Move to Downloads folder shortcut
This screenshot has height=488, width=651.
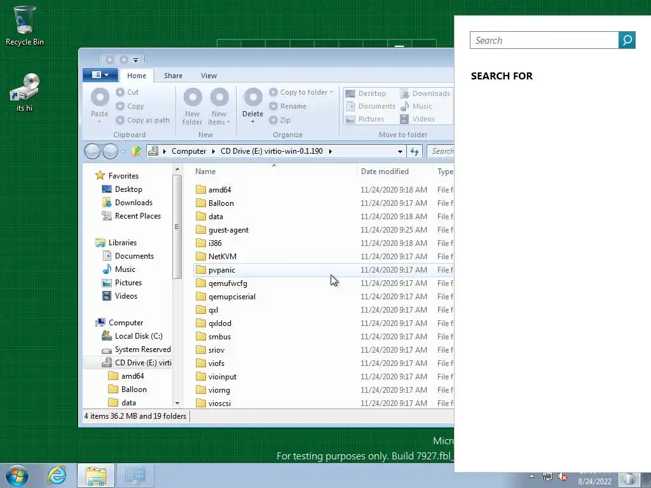[x=425, y=93]
